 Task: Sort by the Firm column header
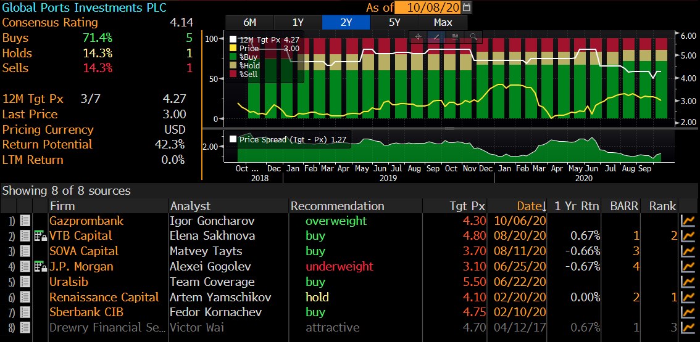[62, 206]
